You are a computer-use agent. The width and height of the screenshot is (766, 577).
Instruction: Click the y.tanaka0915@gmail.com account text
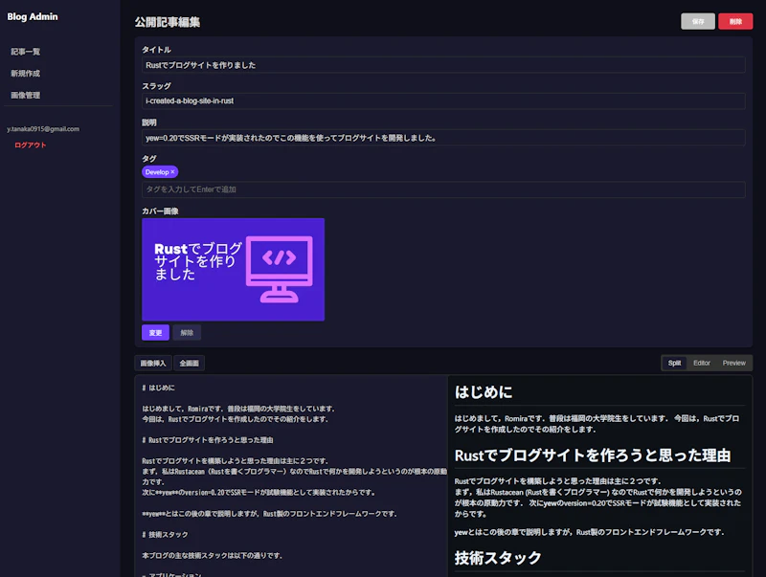click(43, 129)
